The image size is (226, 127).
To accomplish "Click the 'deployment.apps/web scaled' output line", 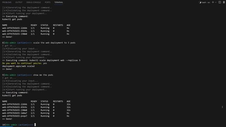I will (18, 66).
